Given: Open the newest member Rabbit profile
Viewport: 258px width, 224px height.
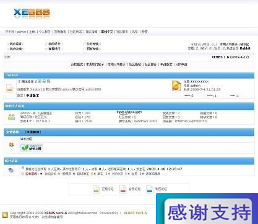Looking at the screenshot, I should [x=245, y=48].
